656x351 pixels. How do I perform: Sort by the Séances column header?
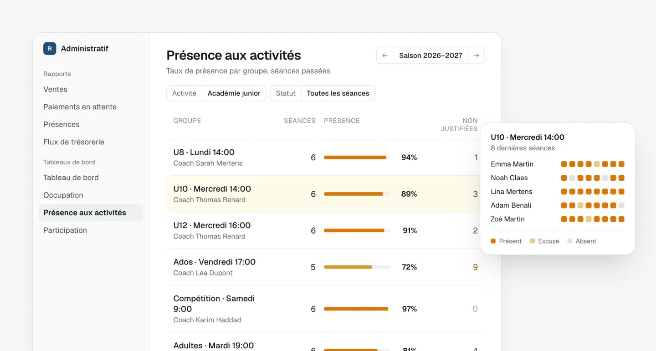coord(300,121)
